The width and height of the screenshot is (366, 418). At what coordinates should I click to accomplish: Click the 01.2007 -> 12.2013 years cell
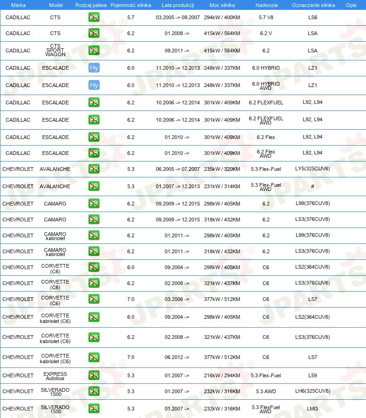coord(178,186)
